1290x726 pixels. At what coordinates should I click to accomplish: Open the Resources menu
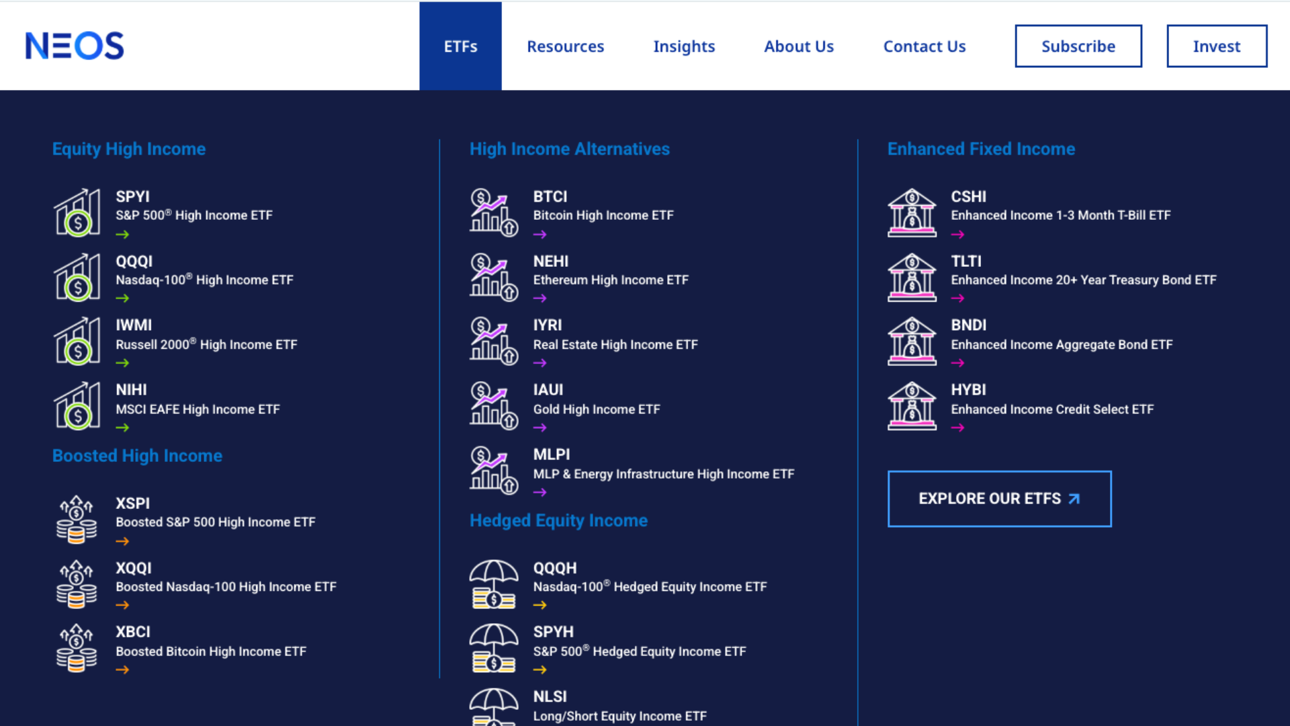tap(565, 46)
